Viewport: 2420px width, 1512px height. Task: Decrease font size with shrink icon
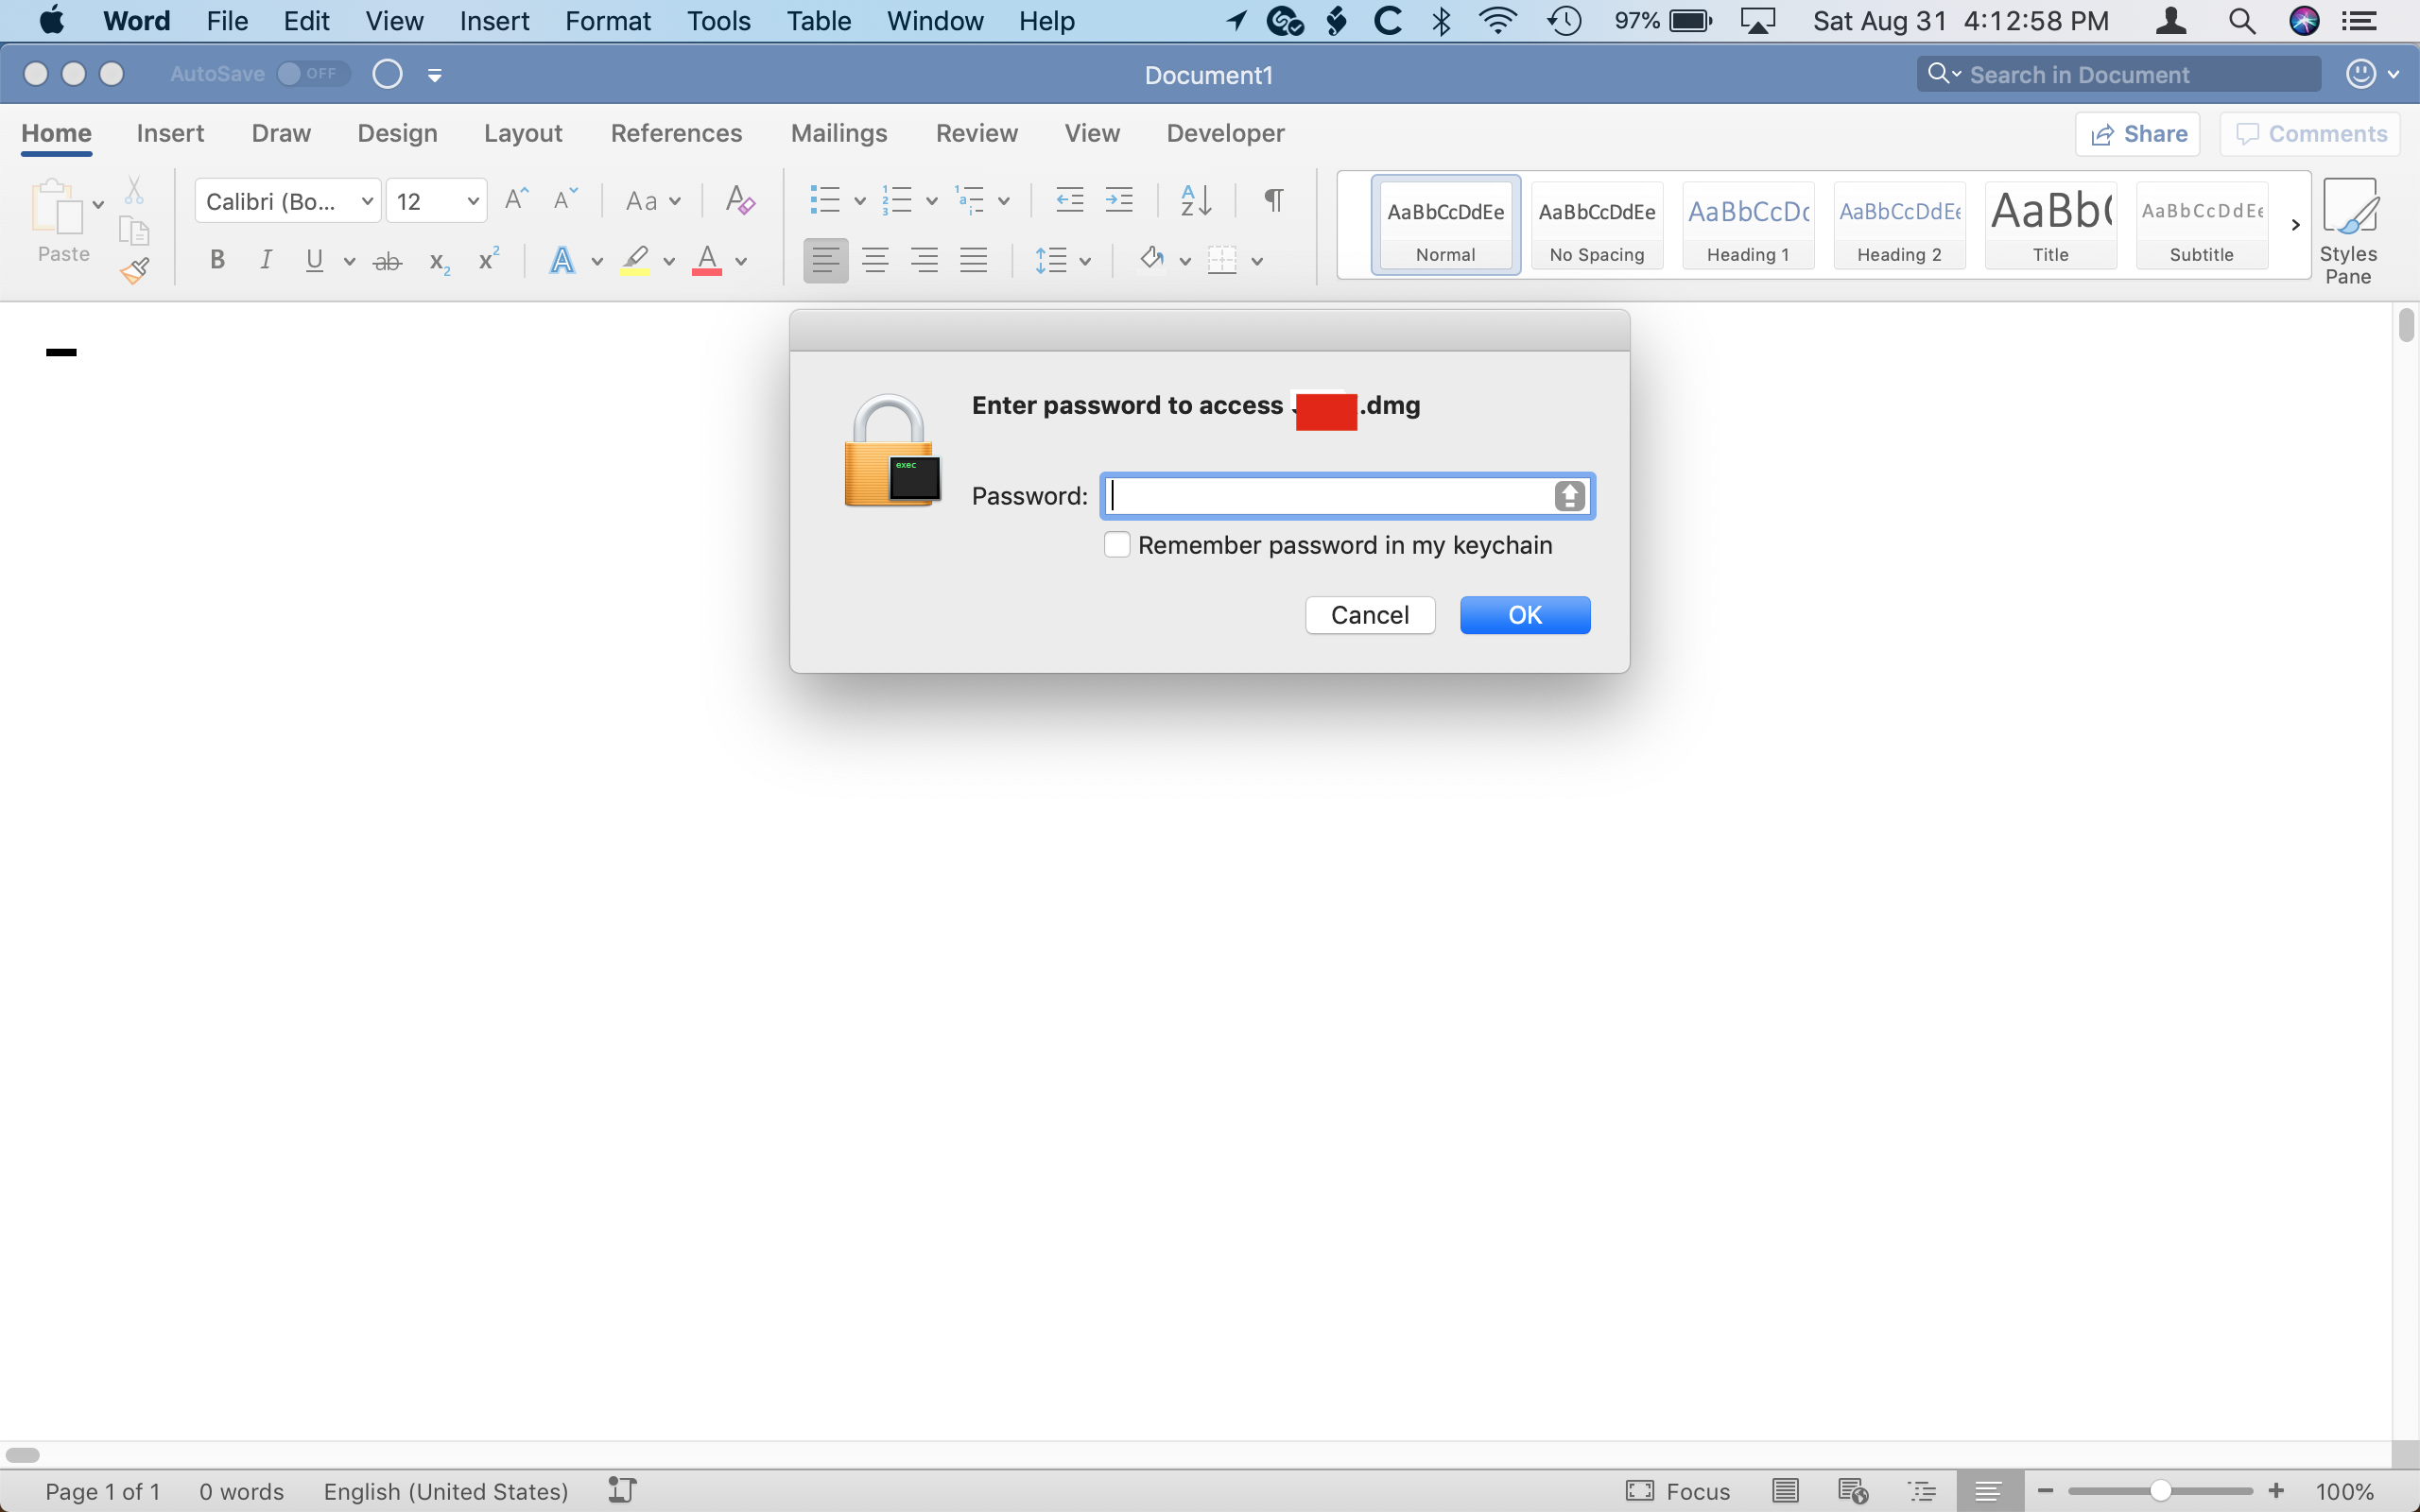[x=565, y=199]
